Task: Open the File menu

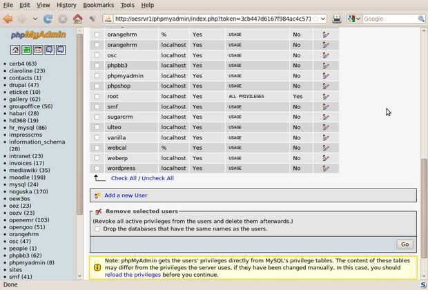Action: tap(8, 5)
